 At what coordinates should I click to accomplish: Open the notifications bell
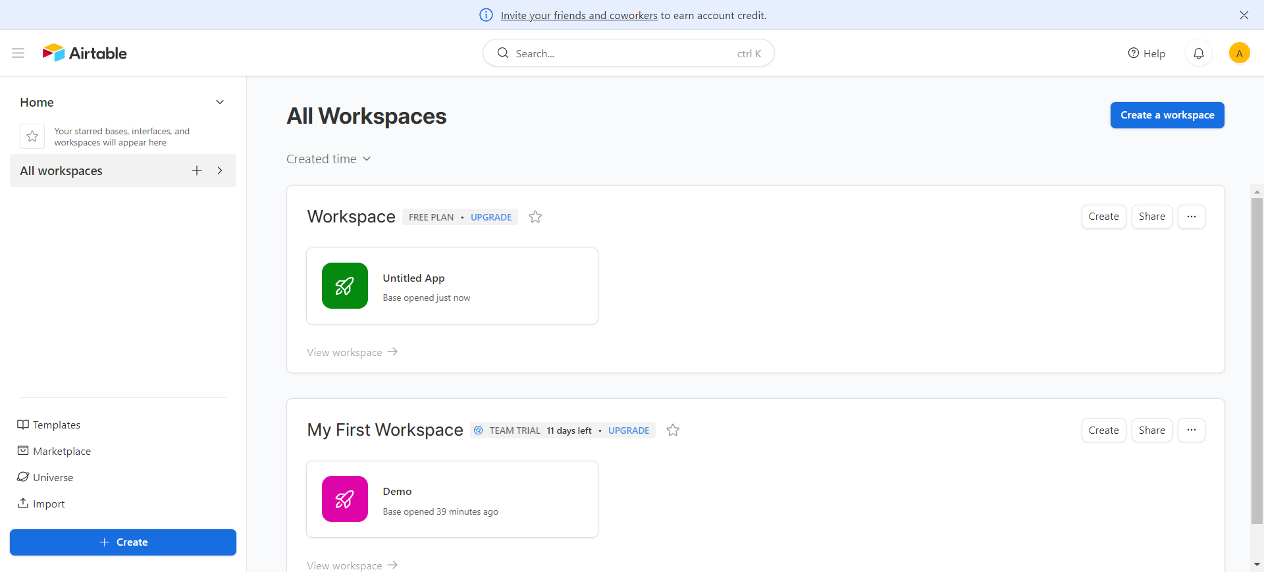tap(1199, 53)
